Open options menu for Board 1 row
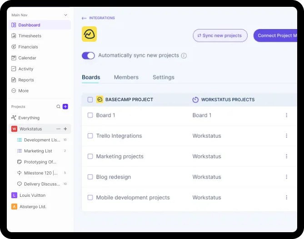Image resolution: width=304 pixels, height=239 pixels. coord(286,115)
